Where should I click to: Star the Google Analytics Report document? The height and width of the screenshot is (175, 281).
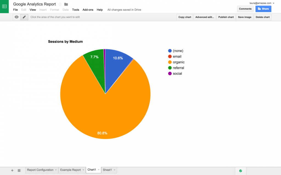click(x=60, y=4)
